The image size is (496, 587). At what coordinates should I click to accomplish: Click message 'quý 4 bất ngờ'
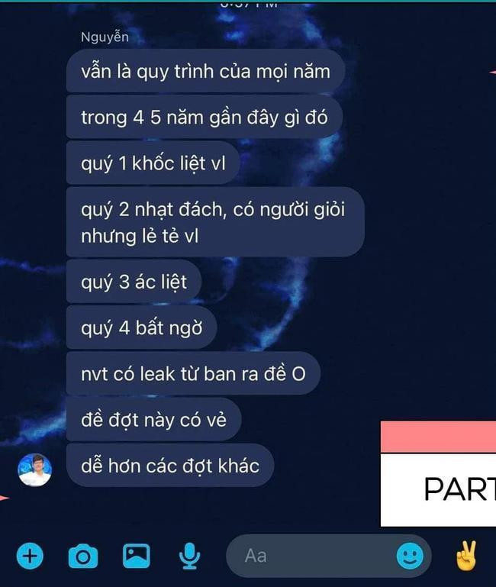click(x=141, y=327)
